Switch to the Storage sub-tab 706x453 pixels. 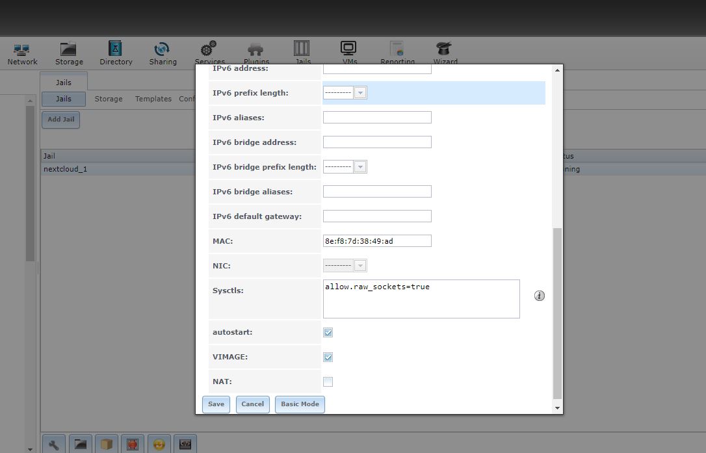[x=109, y=99]
